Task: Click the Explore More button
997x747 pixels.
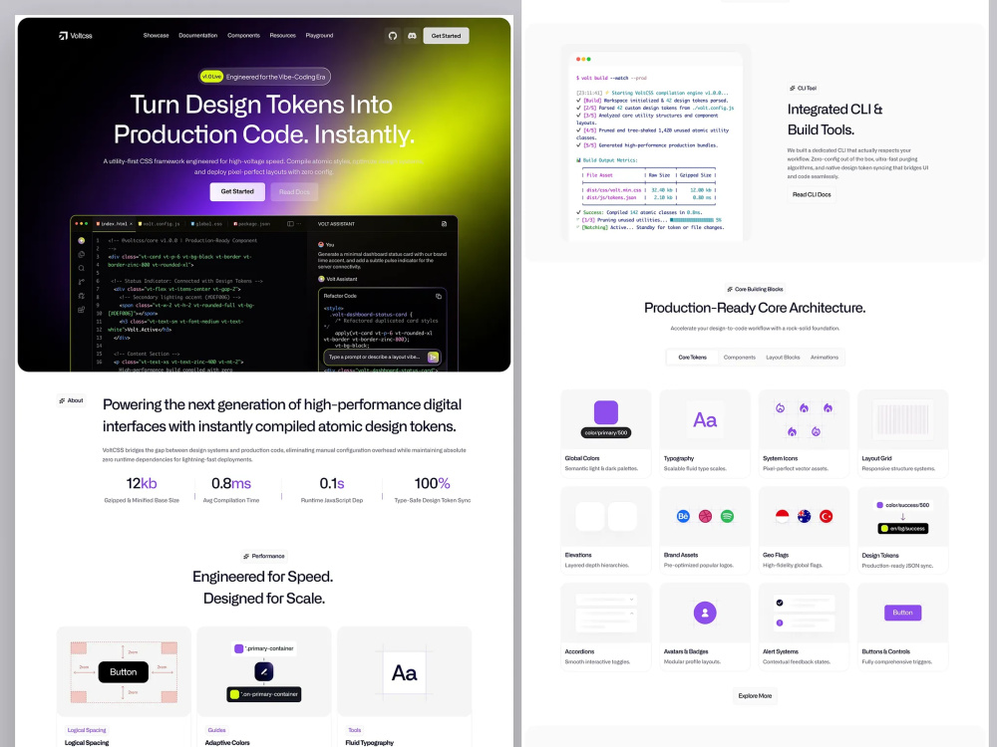Action: coord(755,695)
